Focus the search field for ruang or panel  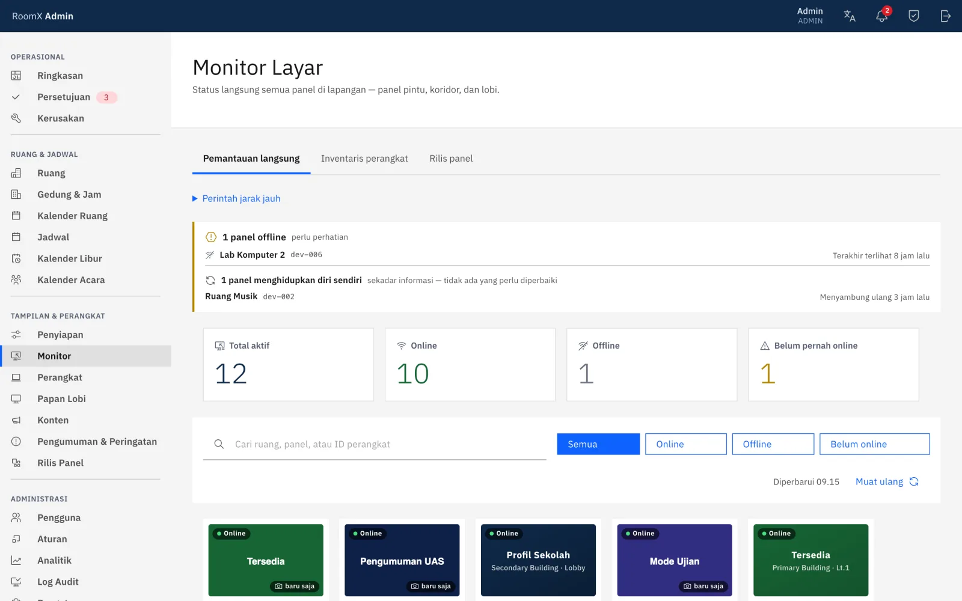click(x=375, y=444)
